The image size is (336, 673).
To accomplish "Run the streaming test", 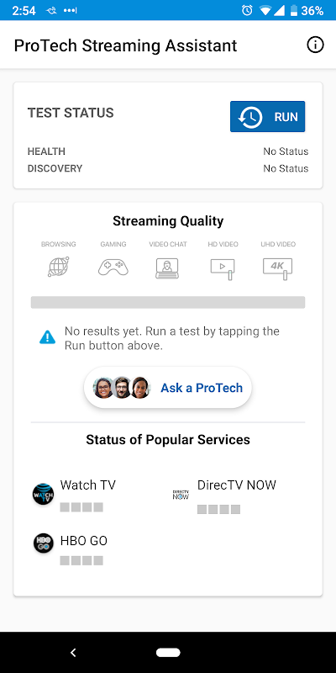I will pos(267,116).
